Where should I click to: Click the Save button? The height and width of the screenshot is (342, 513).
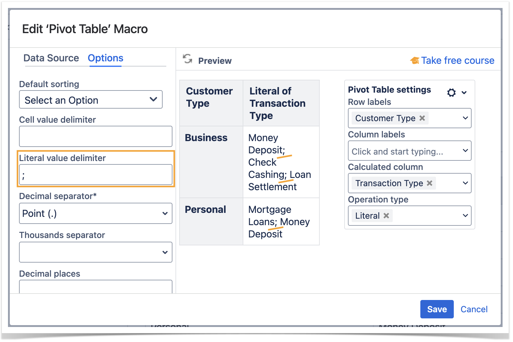pos(437,309)
